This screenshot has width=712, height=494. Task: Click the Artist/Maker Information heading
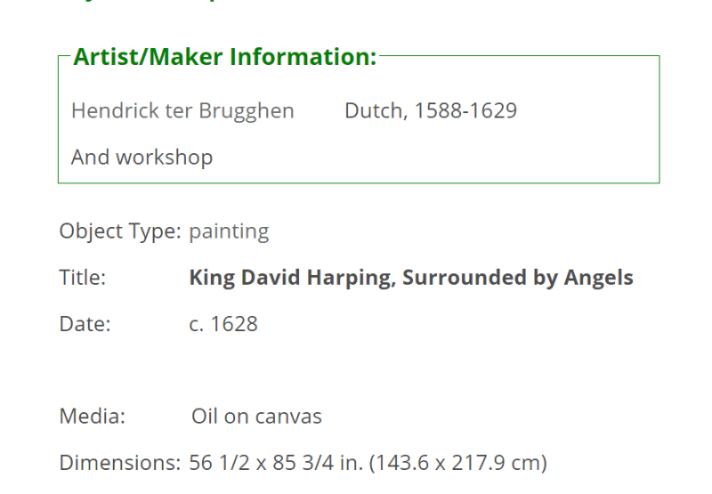(x=225, y=57)
